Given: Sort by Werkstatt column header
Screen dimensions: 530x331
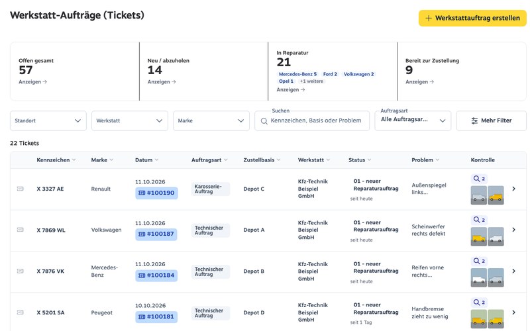Looking at the screenshot, I should (313, 160).
